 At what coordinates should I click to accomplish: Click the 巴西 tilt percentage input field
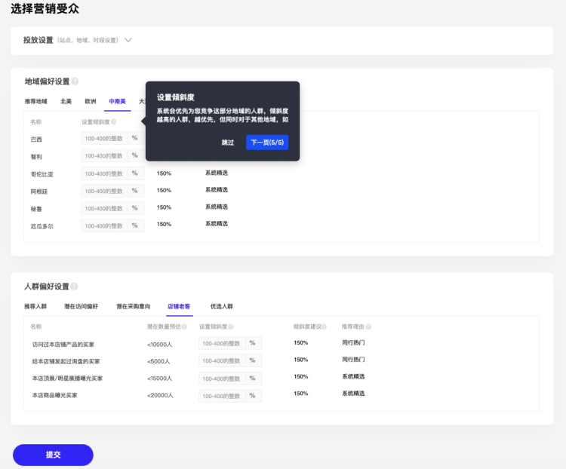pos(104,139)
